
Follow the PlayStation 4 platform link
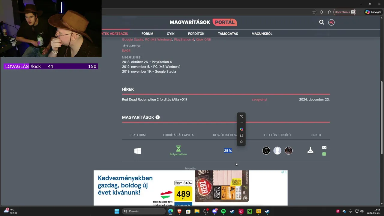point(184,40)
